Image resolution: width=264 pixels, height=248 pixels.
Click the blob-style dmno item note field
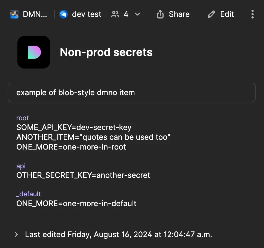tap(132, 92)
